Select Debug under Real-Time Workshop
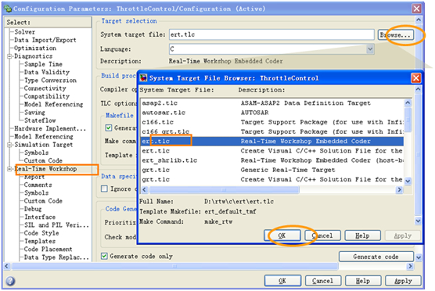This screenshot has height=291, width=435. pyautogui.click(x=33, y=209)
